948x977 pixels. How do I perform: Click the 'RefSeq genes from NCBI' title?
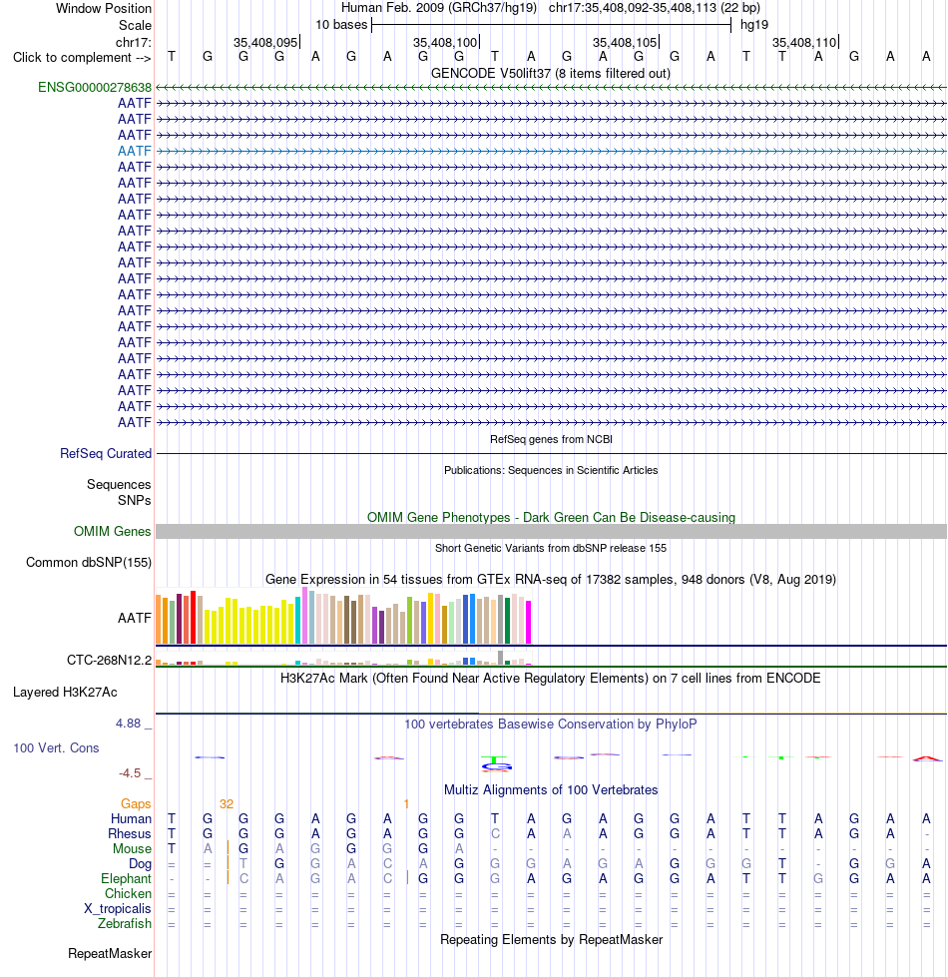pos(551,439)
